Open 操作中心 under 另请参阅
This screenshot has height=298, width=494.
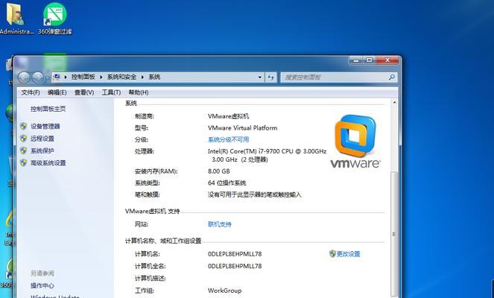coord(42,286)
